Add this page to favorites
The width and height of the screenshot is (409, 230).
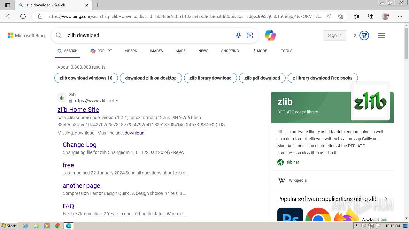coord(340,16)
